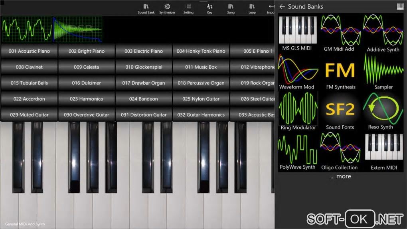Screen dimensions: 407x229
Task: Open the Song toolbar item
Action: (x=231, y=9)
